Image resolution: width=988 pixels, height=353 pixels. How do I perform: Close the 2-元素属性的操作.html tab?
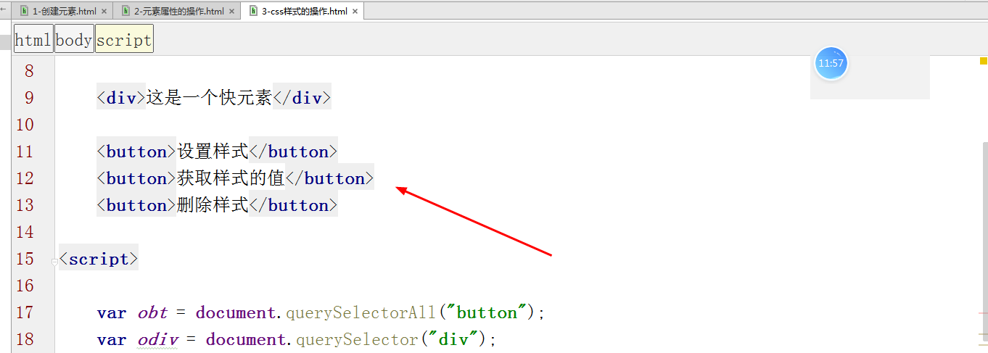pyautogui.click(x=232, y=12)
